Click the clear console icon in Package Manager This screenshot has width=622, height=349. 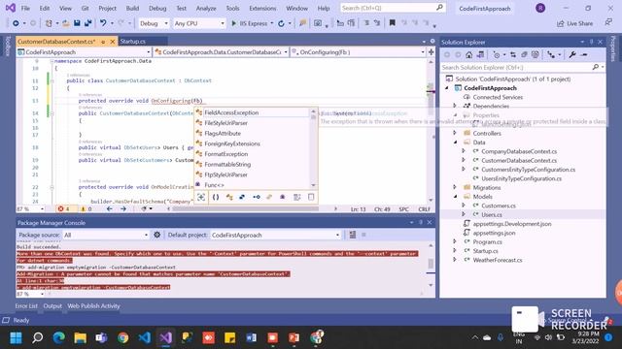click(352, 235)
